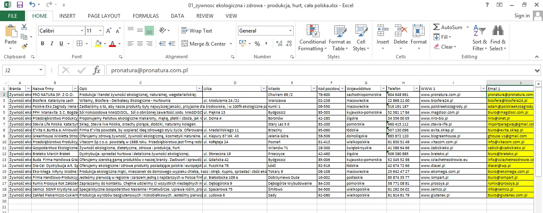Open the Opis column filter dropdown
This screenshot has height=213, width=543.
(x=199, y=89)
